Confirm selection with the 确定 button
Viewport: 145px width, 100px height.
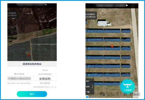click(32, 94)
